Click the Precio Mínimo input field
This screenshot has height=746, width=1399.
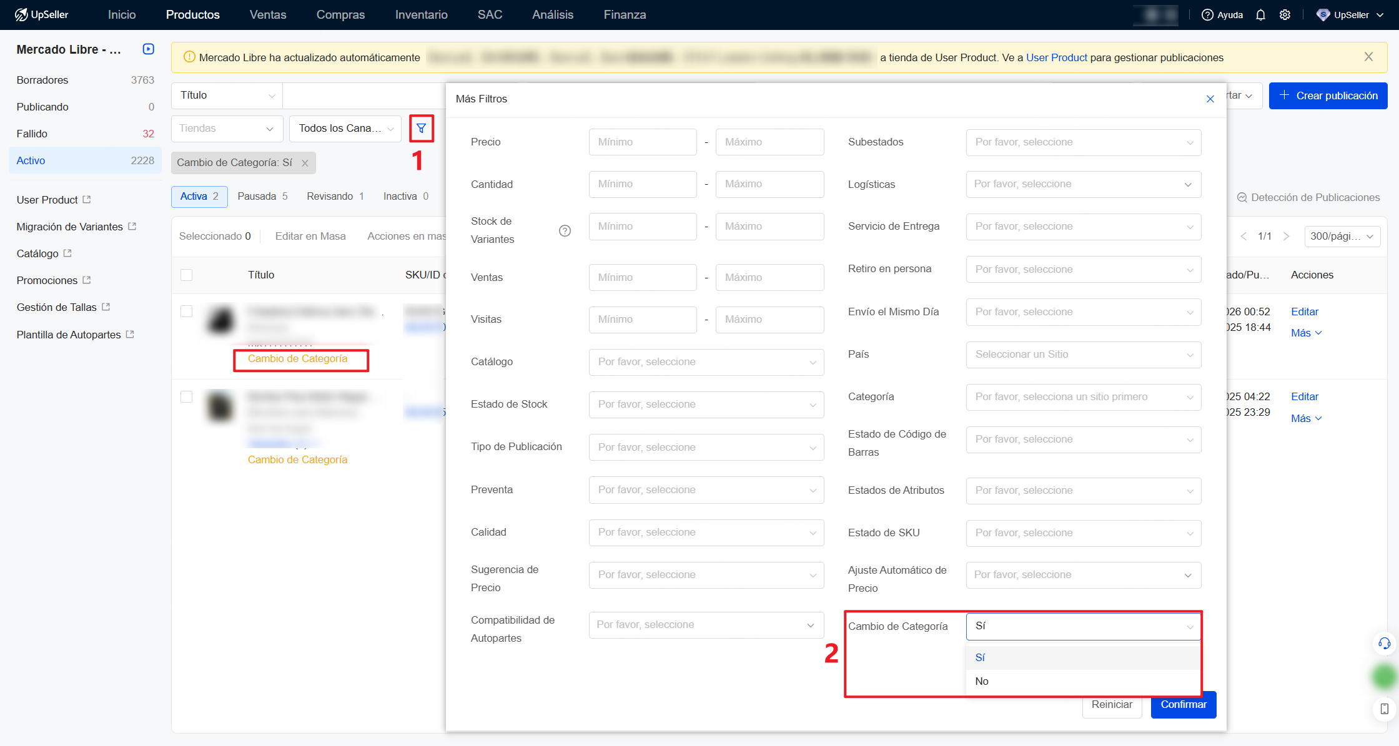(642, 142)
